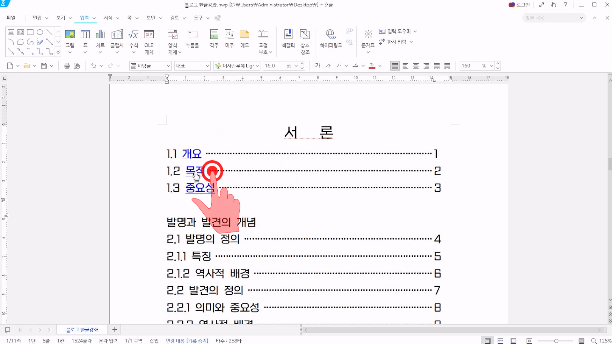The height and width of the screenshot is (344, 612).
Task: Click the 문자표 character map icon
Action: pos(368,34)
